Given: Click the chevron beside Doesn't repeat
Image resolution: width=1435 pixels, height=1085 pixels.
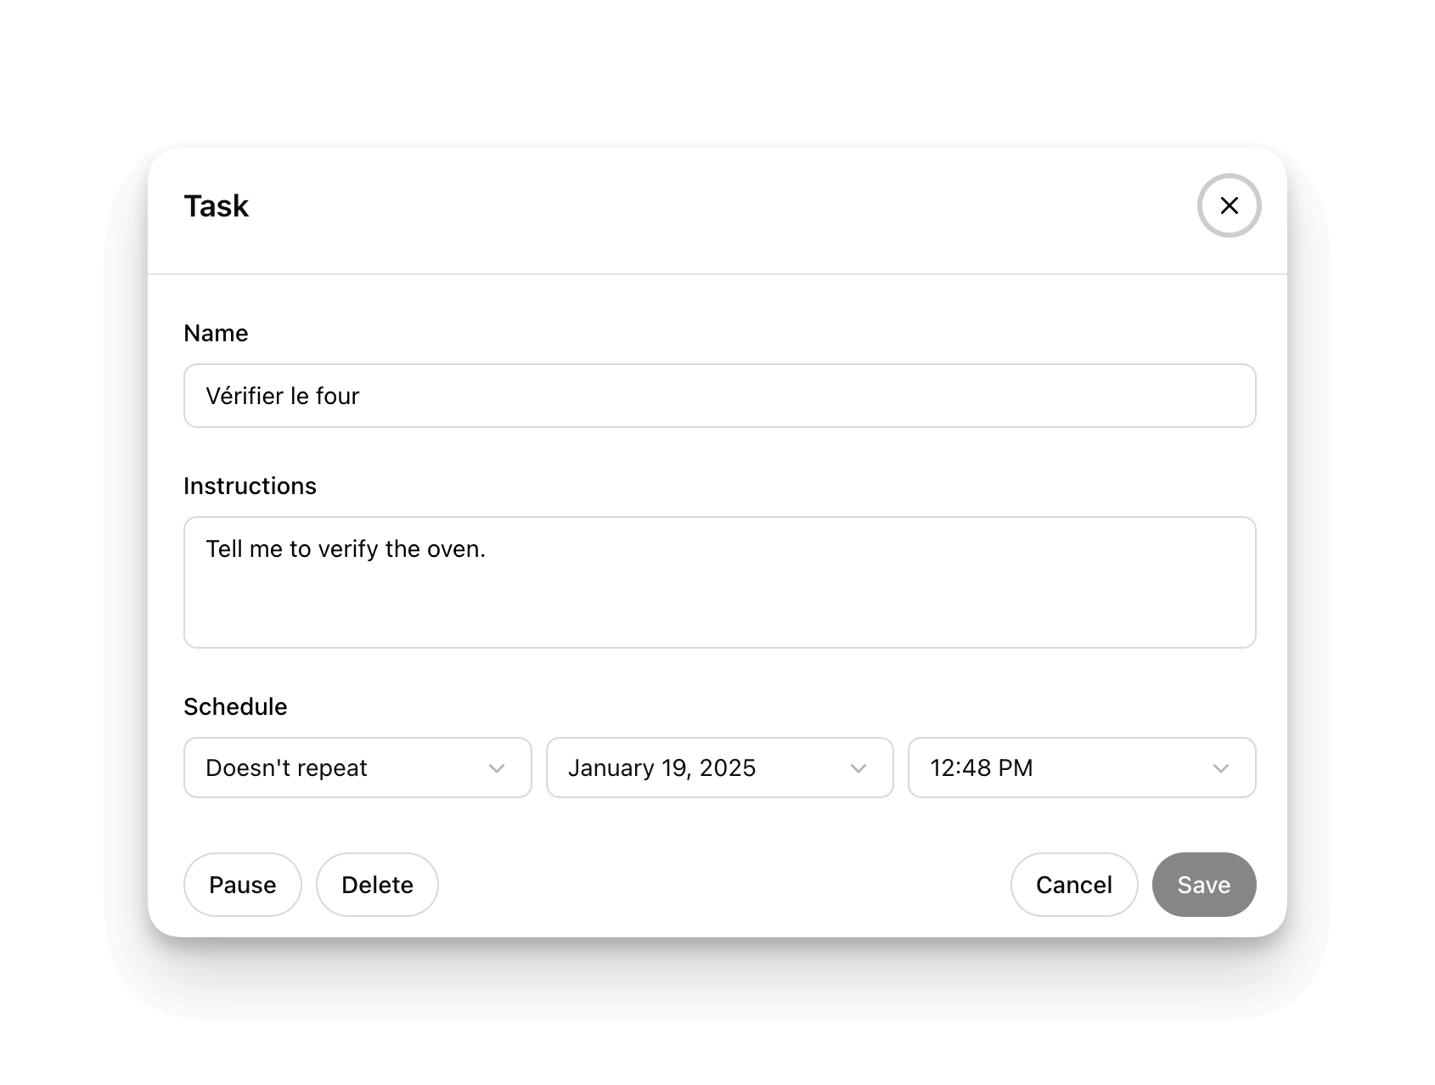Looking at the screenshot, I should (497, 768).
